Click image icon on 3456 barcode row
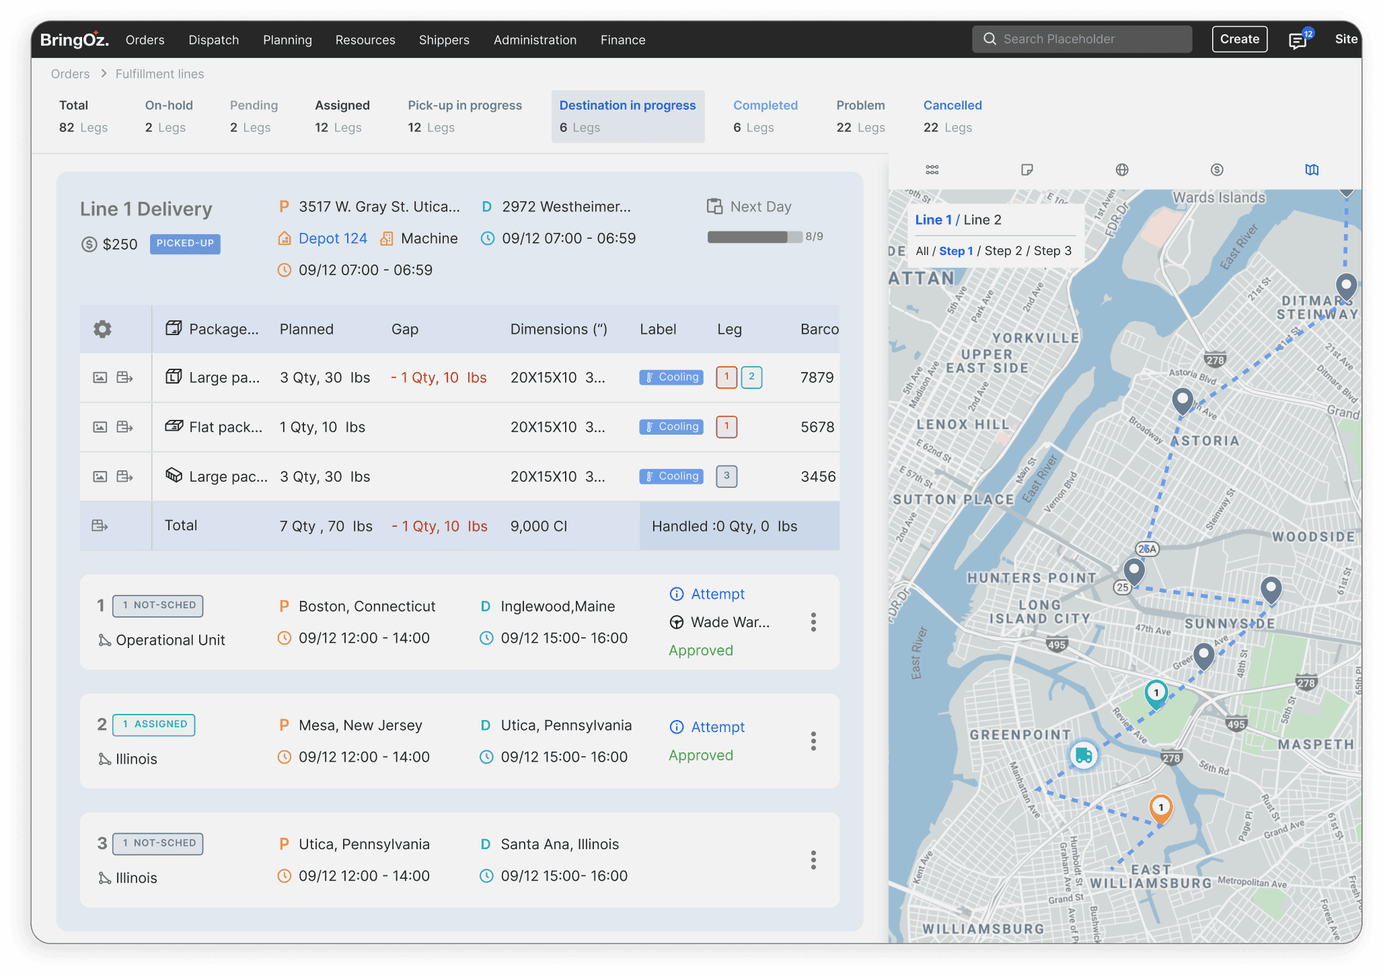 coord(100,476)
